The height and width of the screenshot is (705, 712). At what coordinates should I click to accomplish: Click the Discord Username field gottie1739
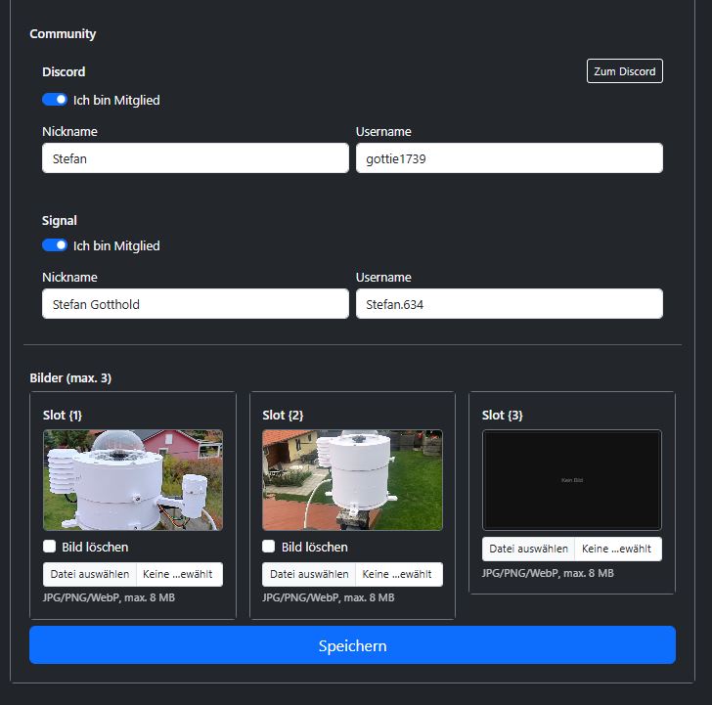509,158
